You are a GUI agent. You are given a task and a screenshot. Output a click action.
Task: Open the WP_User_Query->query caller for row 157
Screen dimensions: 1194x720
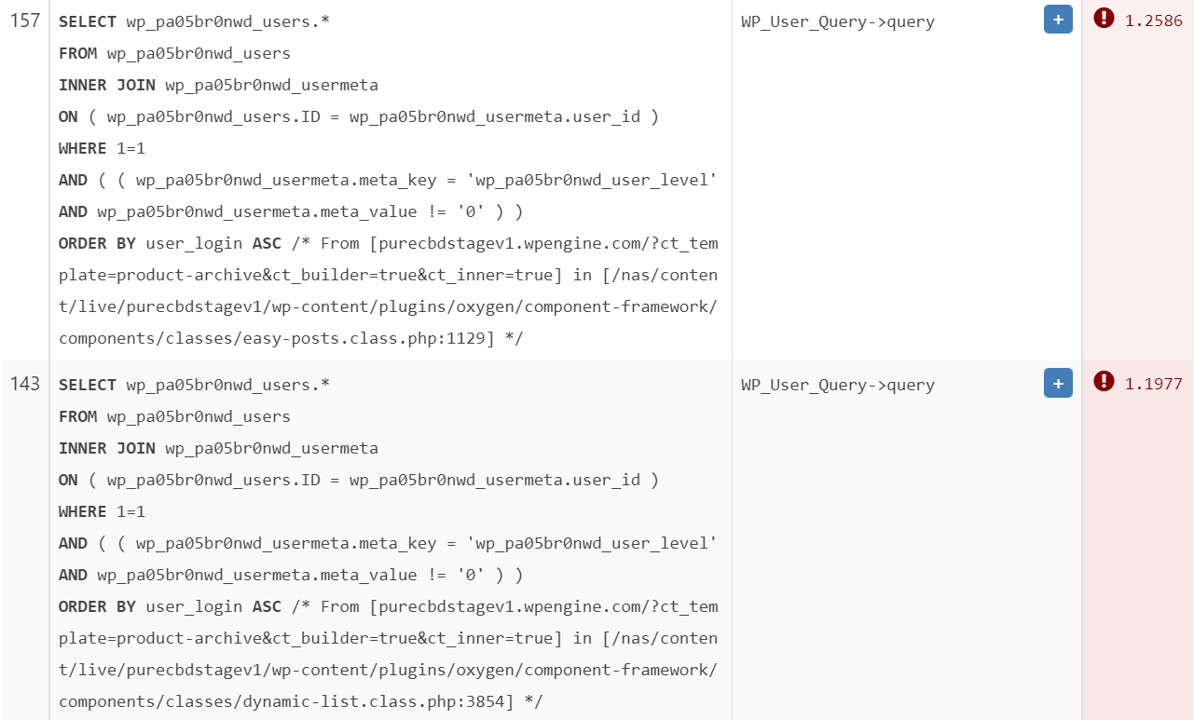pyautogui.click(x=837, y=20)
